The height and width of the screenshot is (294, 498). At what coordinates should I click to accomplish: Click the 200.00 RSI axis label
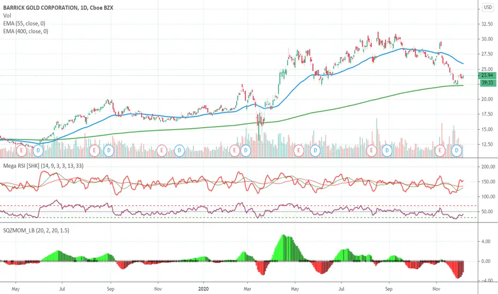[488, 167]
